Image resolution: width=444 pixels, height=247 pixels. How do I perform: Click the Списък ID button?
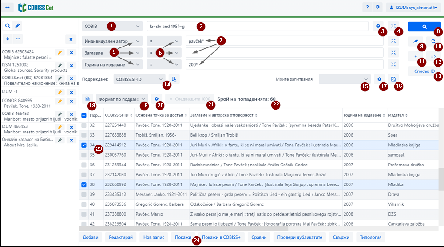424,71
